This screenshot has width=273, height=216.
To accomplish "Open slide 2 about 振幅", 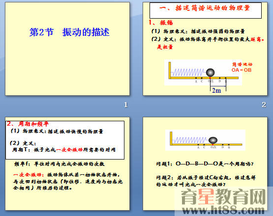I will 205,49.
